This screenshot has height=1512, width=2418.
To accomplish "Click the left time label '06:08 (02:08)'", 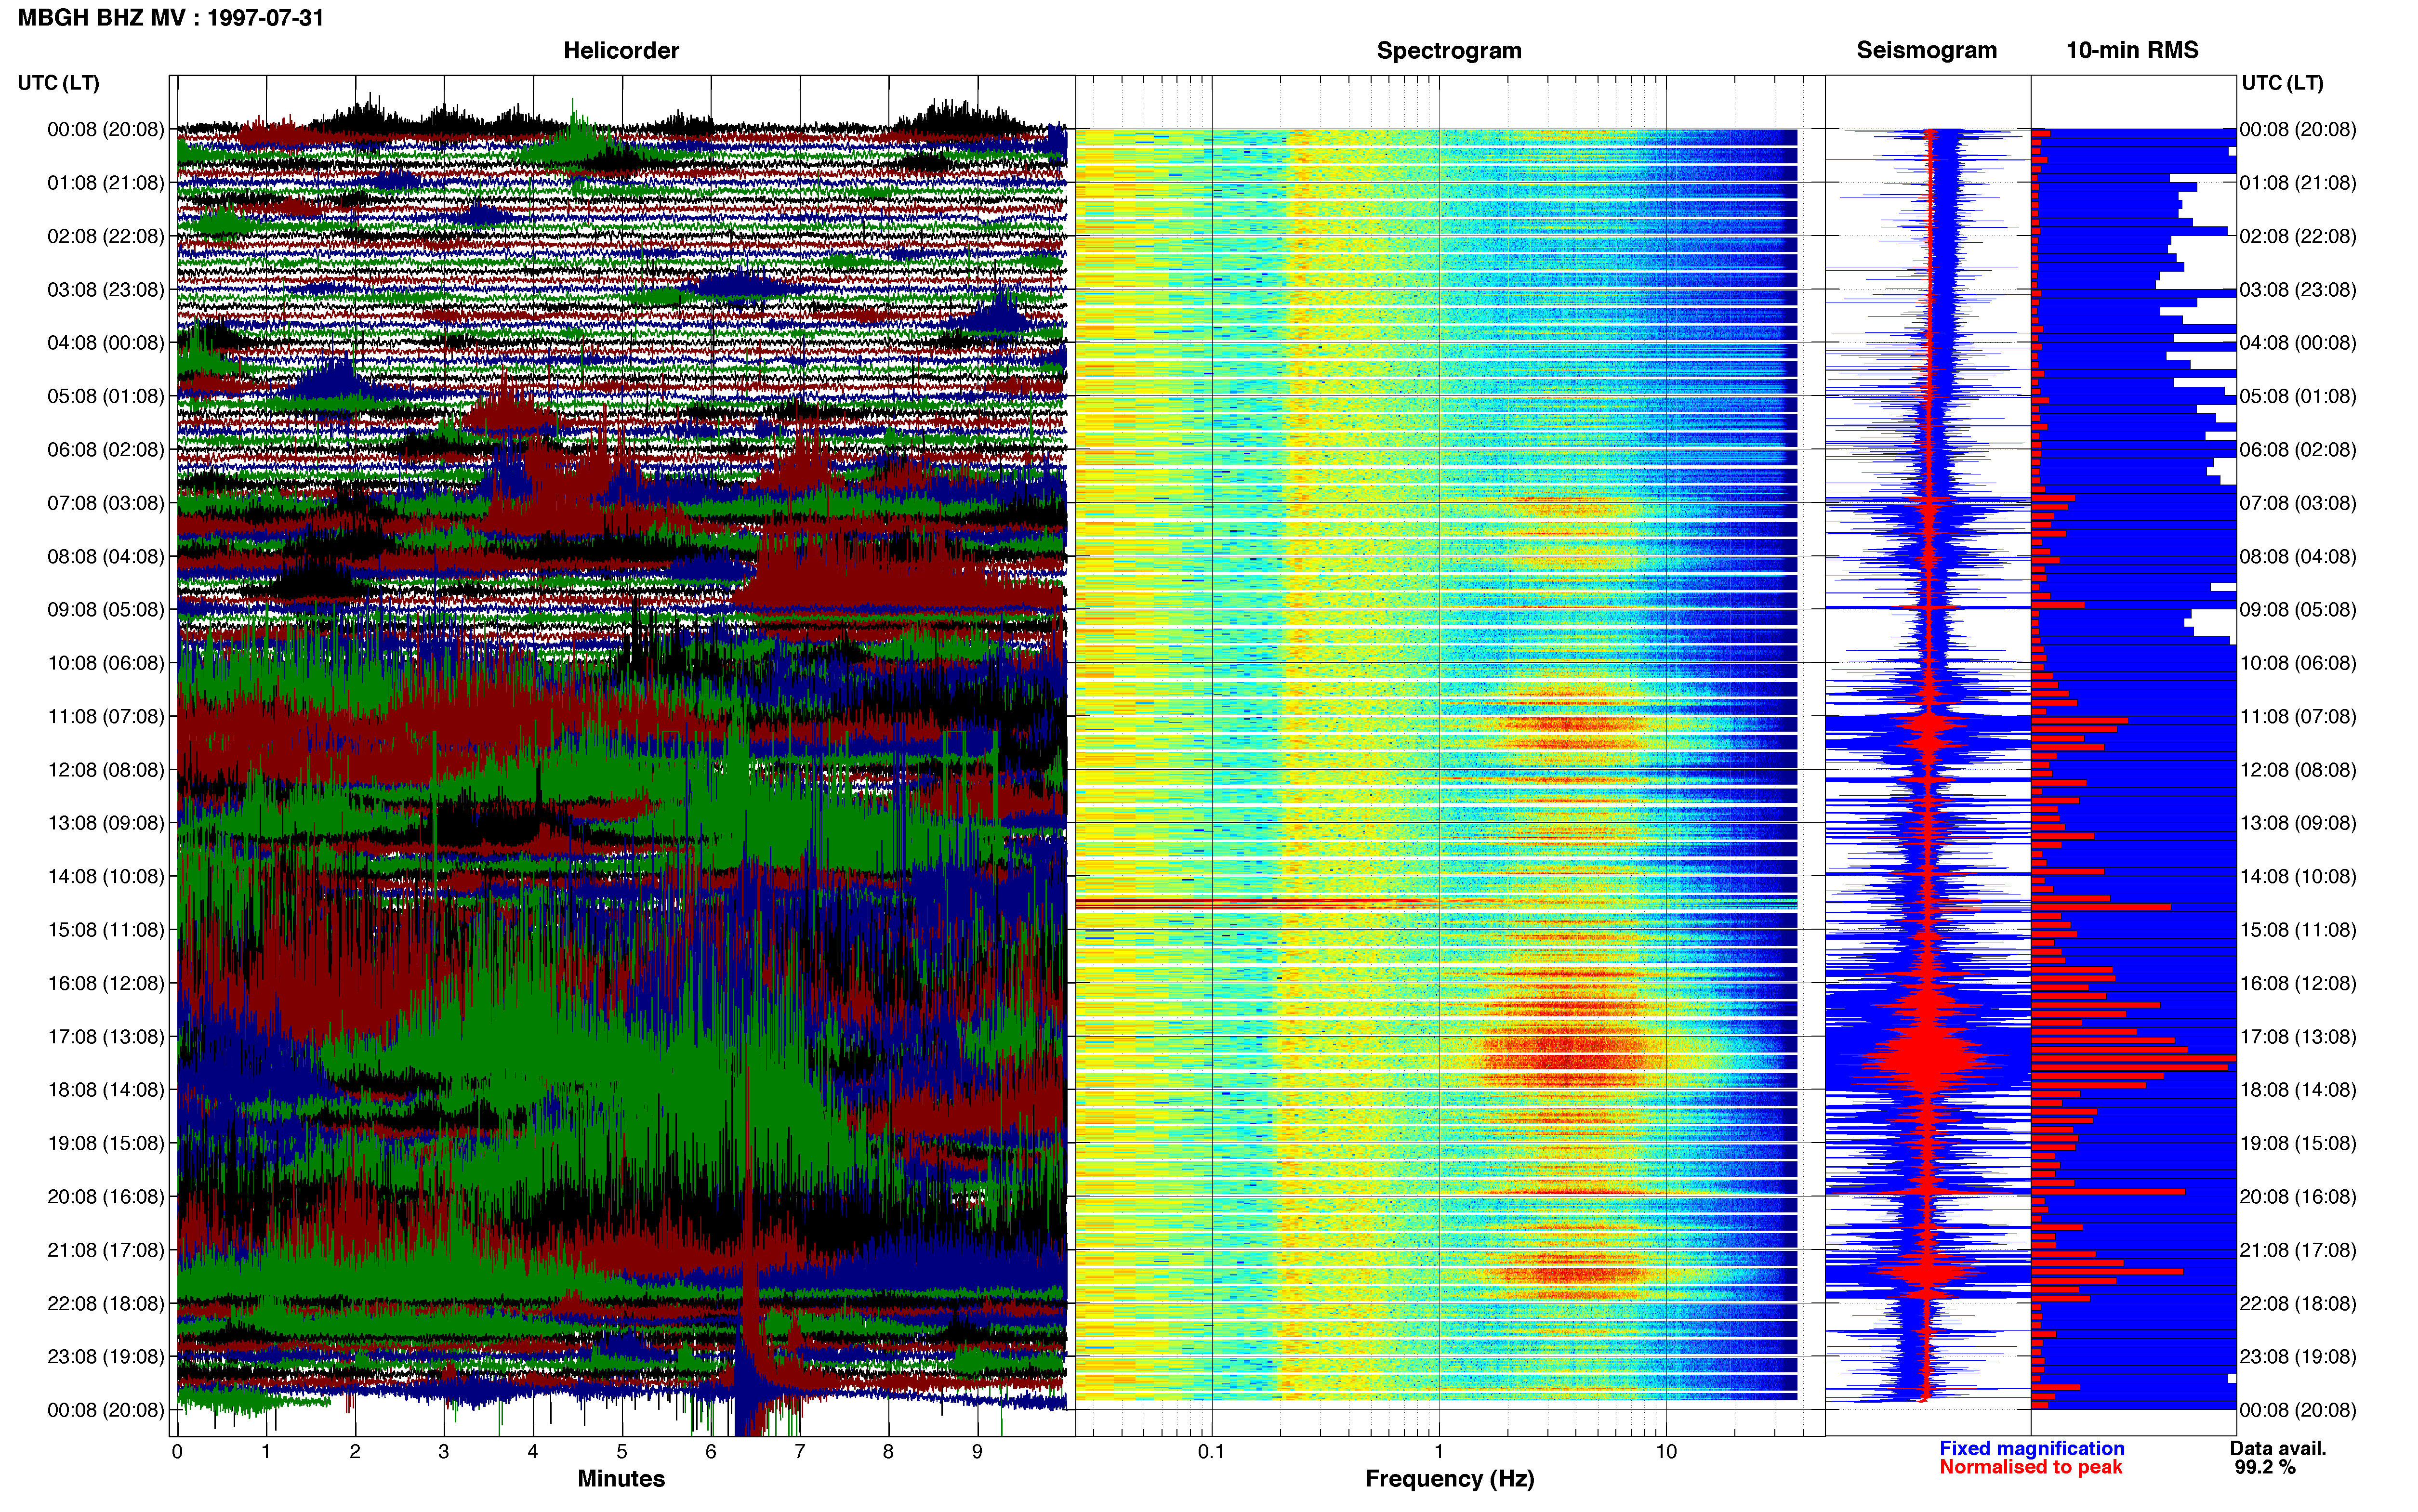I will [x=106, y=450].
